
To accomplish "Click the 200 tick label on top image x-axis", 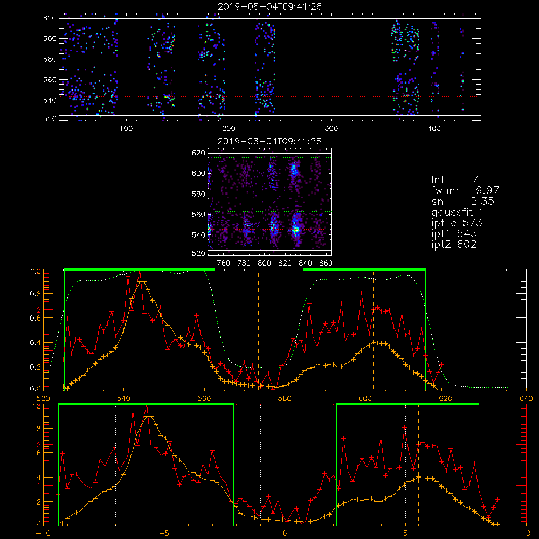I will click(229, 129).
